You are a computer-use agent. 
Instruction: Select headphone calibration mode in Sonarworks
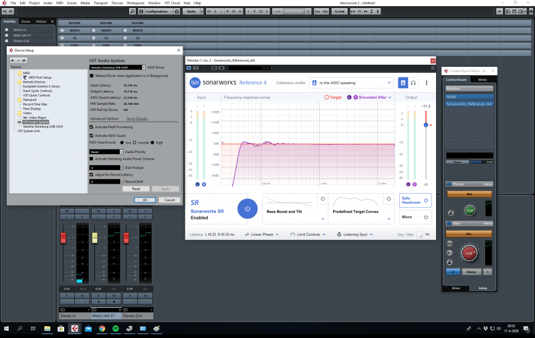pyautogui.click(x=413, y=83)
